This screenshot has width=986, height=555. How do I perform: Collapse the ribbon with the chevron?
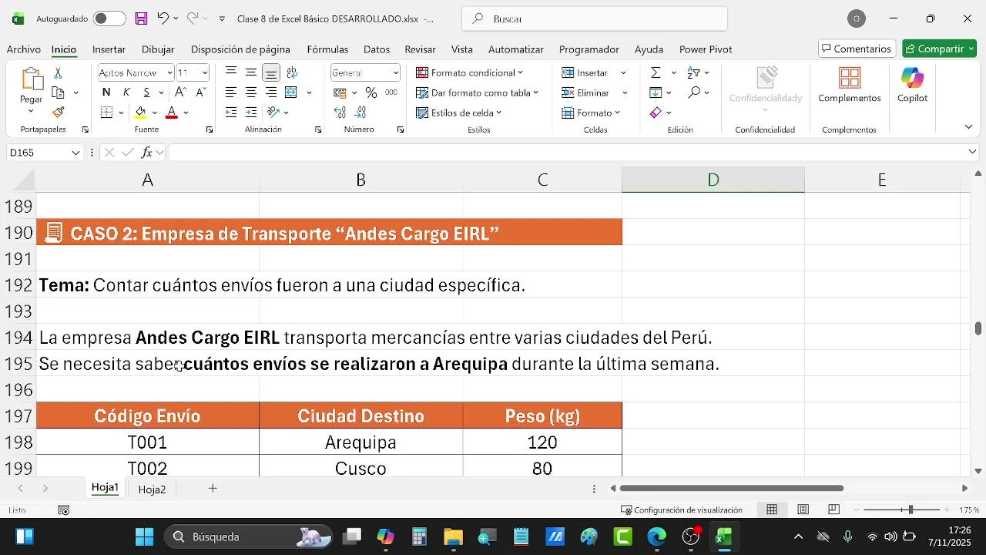tap(968, 126)
